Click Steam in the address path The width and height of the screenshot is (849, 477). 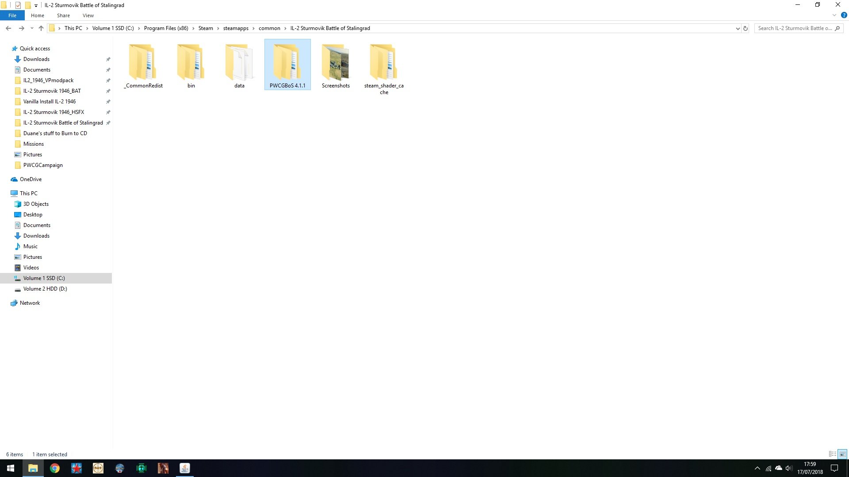(x=206, y=28)
